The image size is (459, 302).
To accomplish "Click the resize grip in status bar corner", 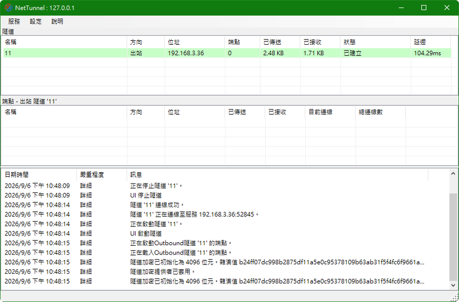I will (455, 297).
